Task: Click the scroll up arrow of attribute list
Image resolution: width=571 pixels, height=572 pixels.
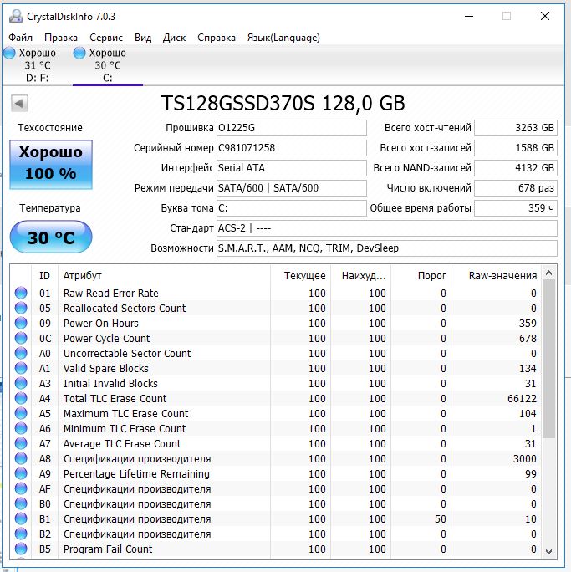Action: click(548, 273)
